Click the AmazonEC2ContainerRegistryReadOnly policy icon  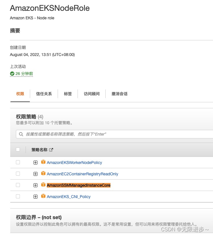tap(43, 174)
